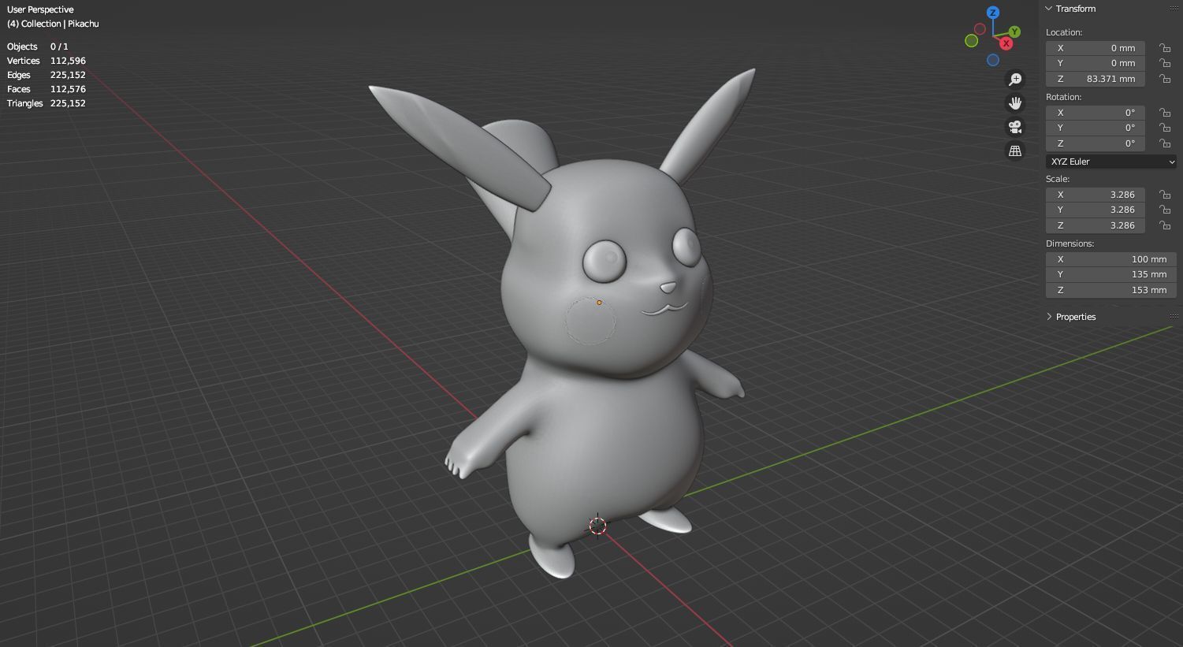1183x647 pixels.
Task: Switch perspective/orthographic grid icon
Action: point(1015,151)
